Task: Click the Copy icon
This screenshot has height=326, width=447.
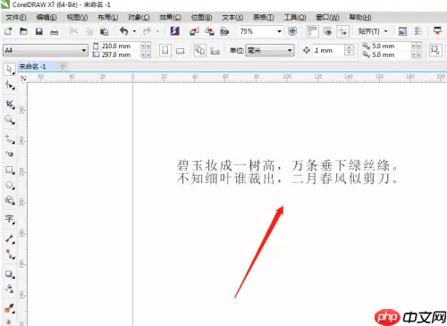Action: 89,31
